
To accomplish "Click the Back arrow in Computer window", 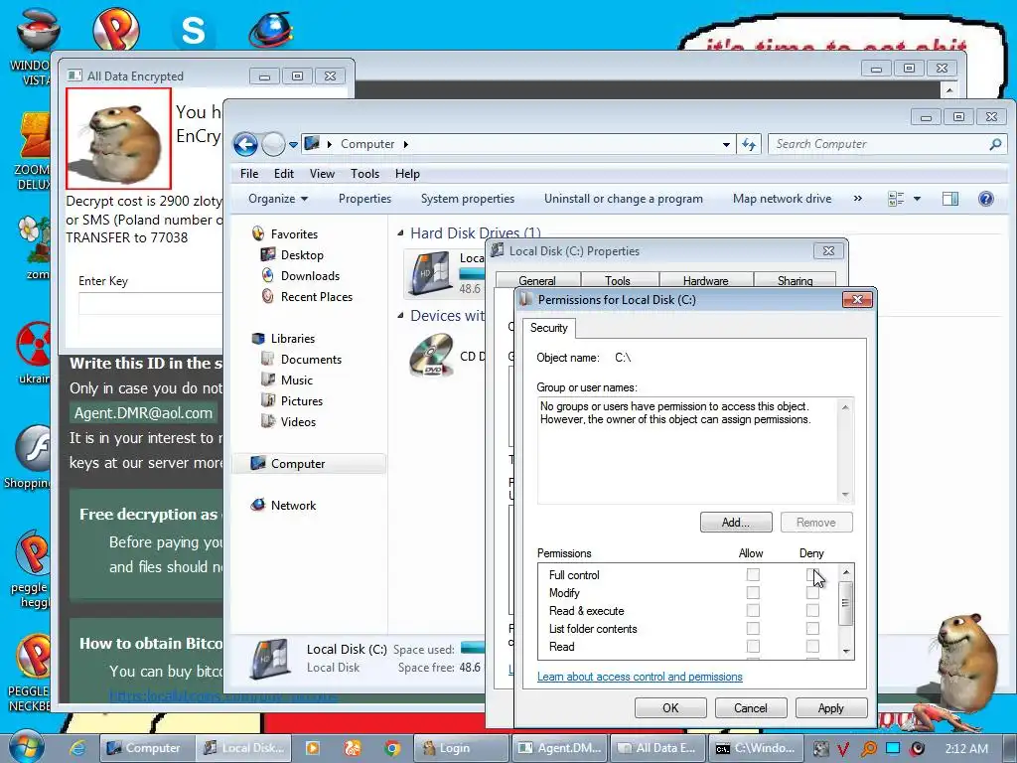I will coord(246,144).
